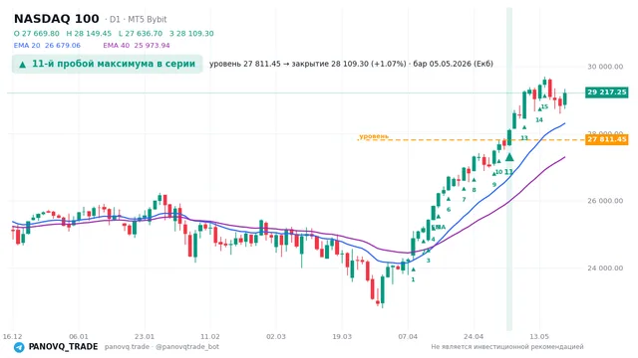Click the '11-й пробой максимума в серии' badge
Screen dimensions: 638x358
coord(107,64)
